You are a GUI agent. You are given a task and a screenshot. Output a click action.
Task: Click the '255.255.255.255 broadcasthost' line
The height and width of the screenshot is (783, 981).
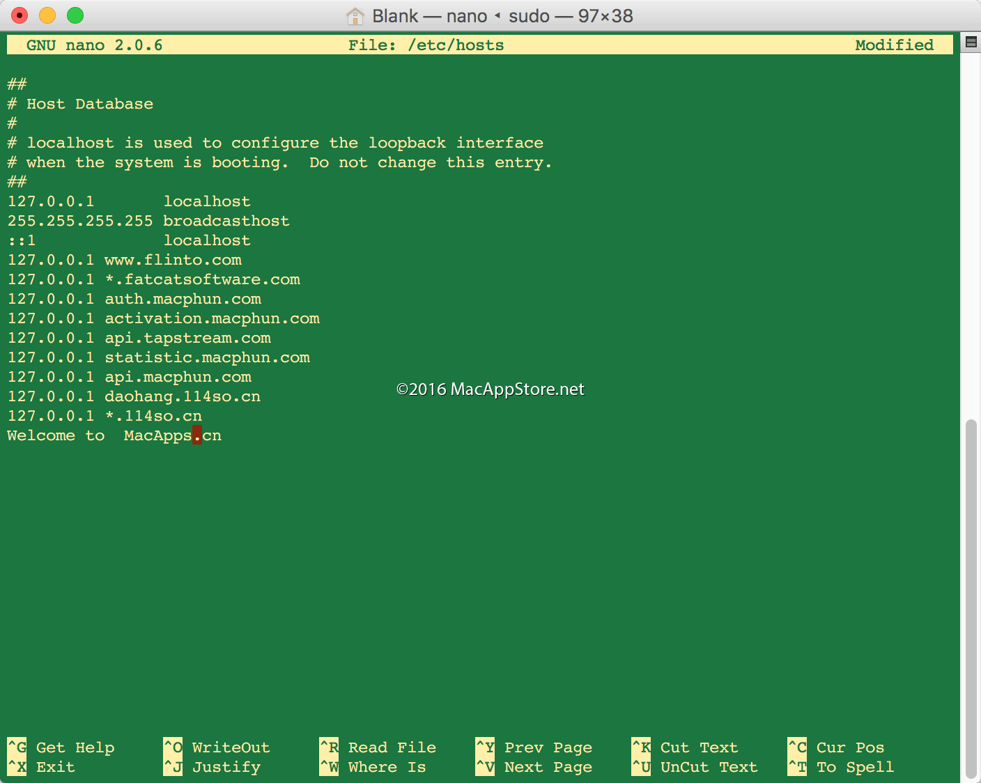click(148, 221)
